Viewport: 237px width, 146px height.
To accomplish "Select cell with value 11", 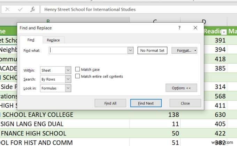I will (155, 124).
